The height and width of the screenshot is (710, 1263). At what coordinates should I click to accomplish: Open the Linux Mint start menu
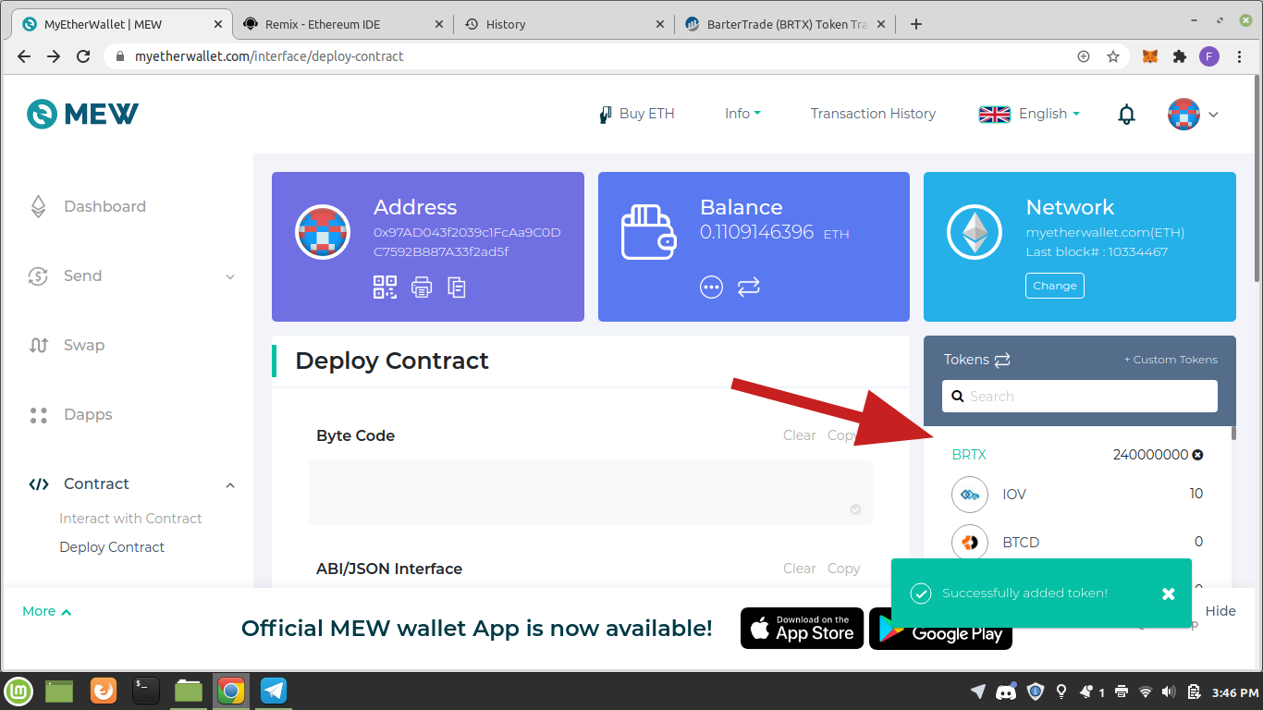click(x=18, y=691)
